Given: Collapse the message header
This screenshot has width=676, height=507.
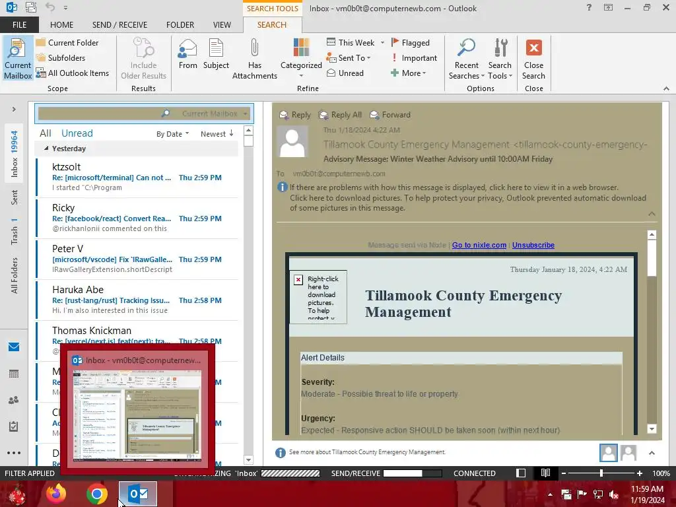Looking at the screenshot, I should [x=652, y=214].
